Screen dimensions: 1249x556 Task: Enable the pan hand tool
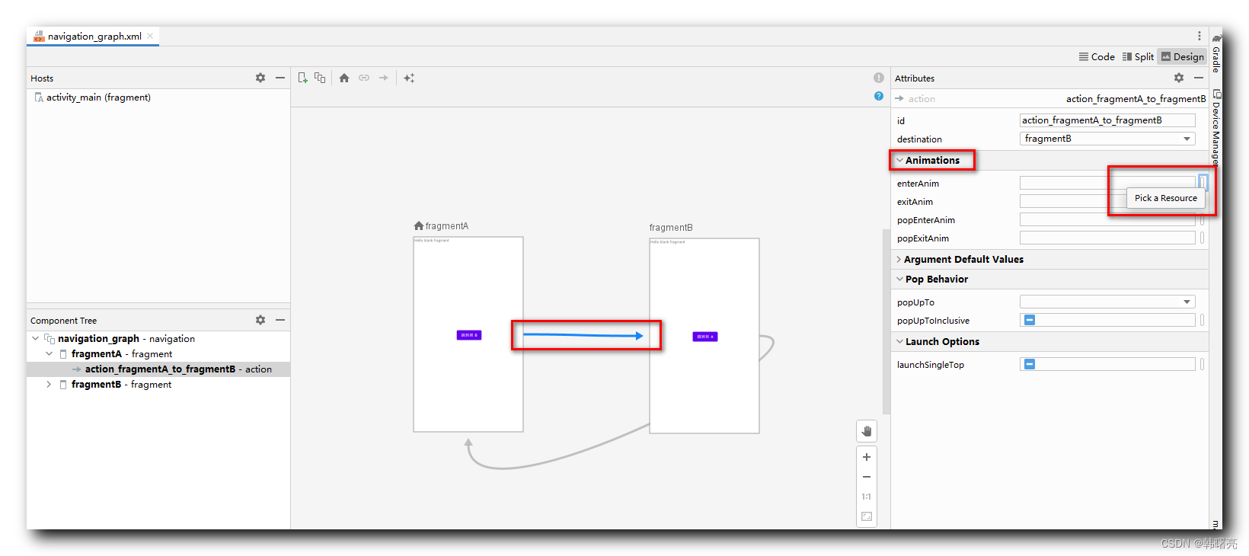click(x=867, y=431)
